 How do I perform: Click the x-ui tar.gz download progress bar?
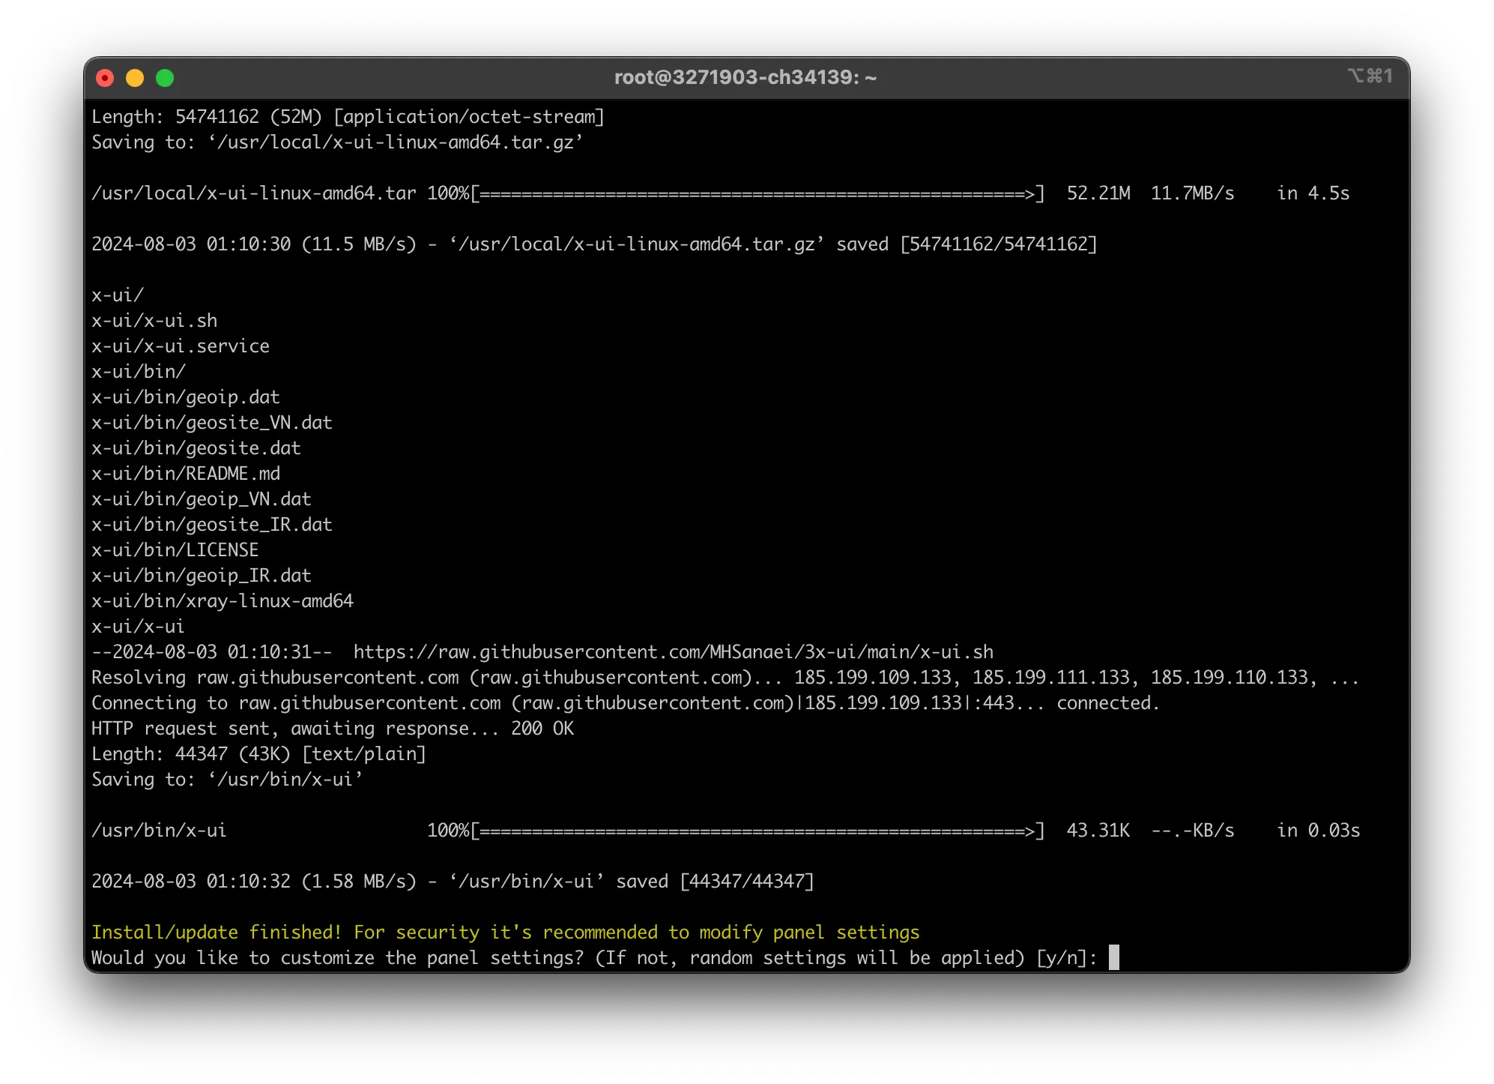757,193
